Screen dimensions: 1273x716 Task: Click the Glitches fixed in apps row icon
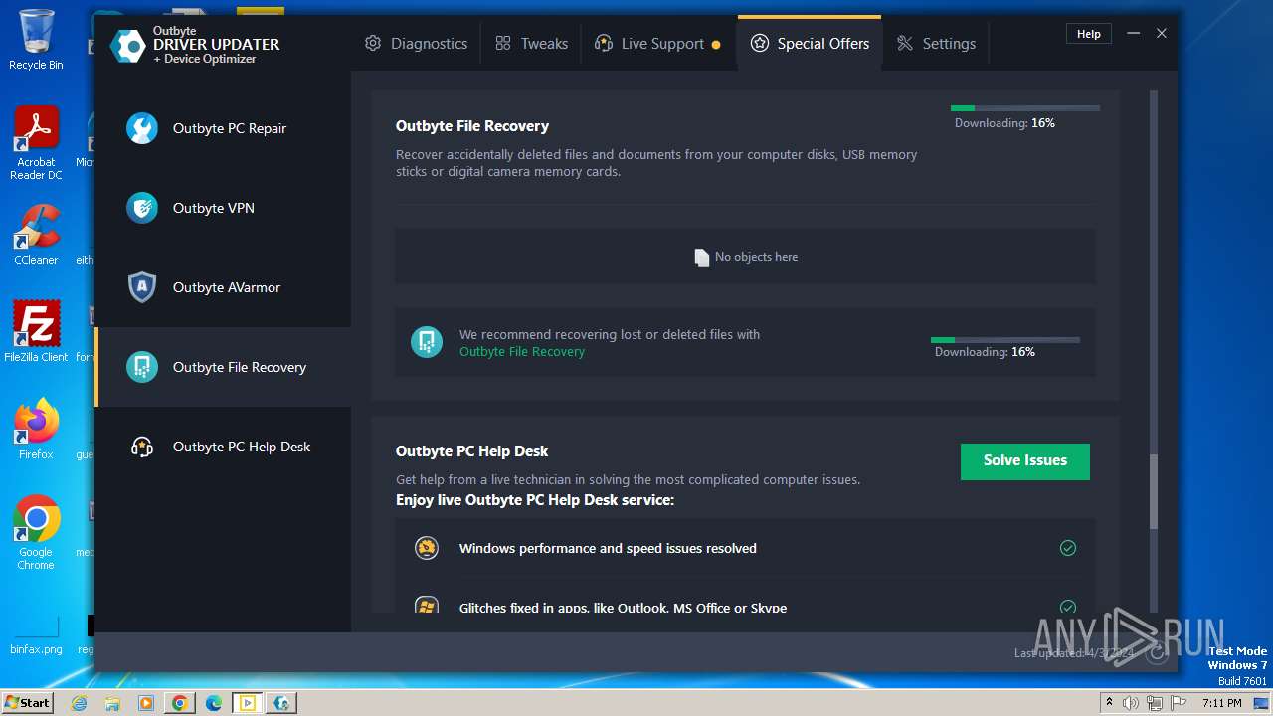(427, 605)
